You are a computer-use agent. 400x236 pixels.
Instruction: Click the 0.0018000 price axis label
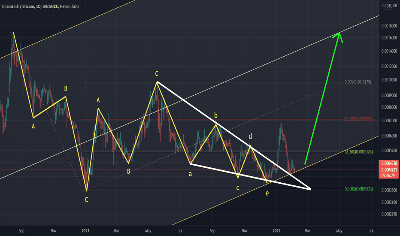pos(389,25)
